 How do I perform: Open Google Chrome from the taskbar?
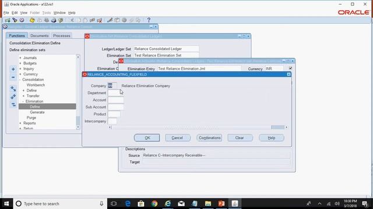pos(154,204)
